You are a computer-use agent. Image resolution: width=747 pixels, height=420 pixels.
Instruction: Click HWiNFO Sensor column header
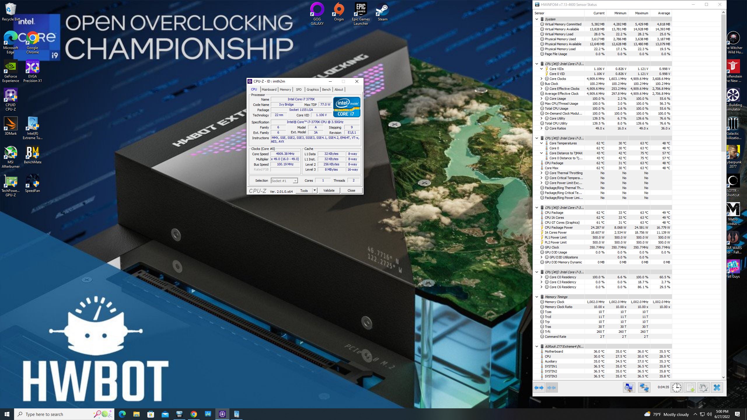click(x=558, y=13)
